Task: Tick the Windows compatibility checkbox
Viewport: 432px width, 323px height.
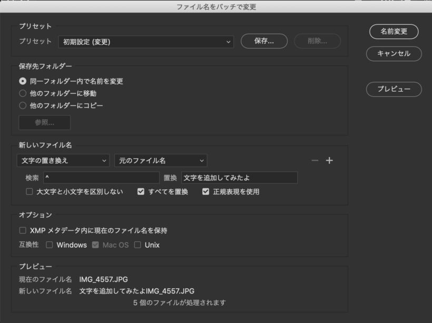Action: tap(50, 245)
